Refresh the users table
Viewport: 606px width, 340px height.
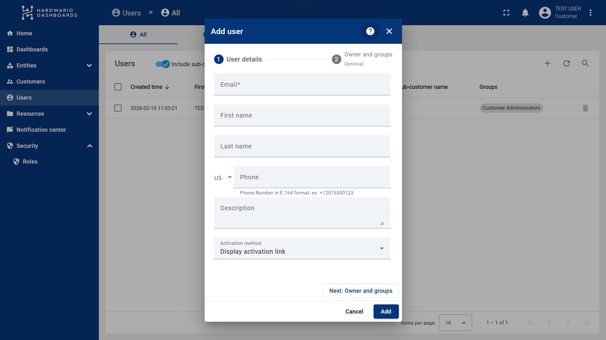pyautogui.click(x=567, y=63)
